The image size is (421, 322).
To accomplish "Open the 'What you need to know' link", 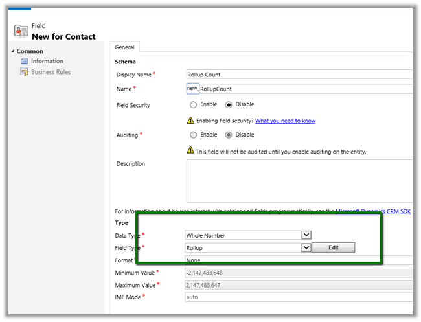I will [x=285, y=121].
